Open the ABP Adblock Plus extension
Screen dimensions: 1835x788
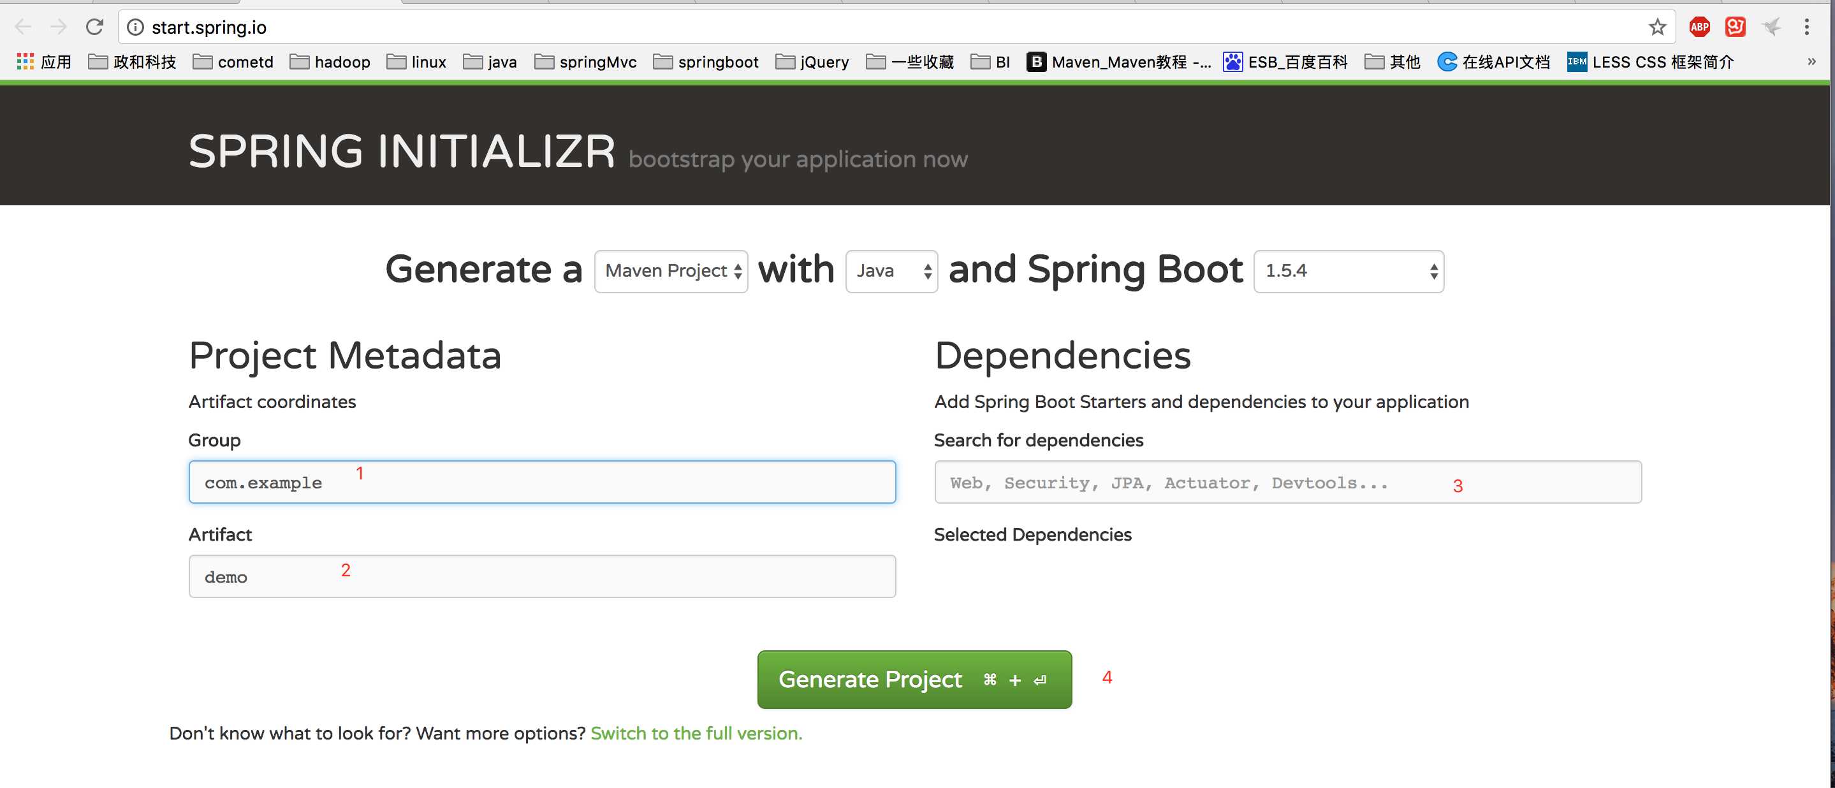click(x=1699, y=27)
